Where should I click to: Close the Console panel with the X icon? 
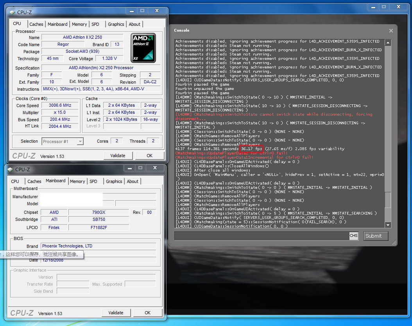coord(391,31)
